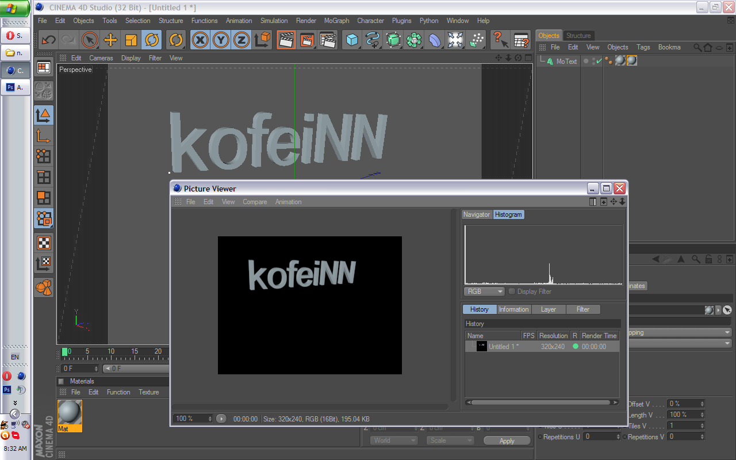Switch to the Information tab

(x=513, y=309)
